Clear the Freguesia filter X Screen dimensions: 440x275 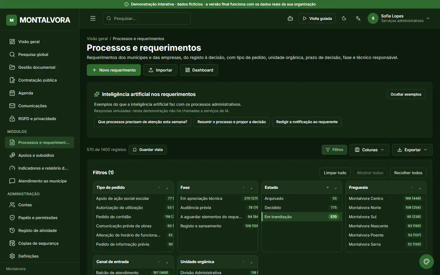pos(412,188)
